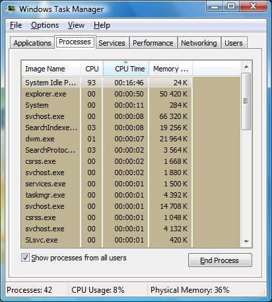
Task: Select the taskmgr.exe process row
Action: pyautogui.click(x=107, y=195)
